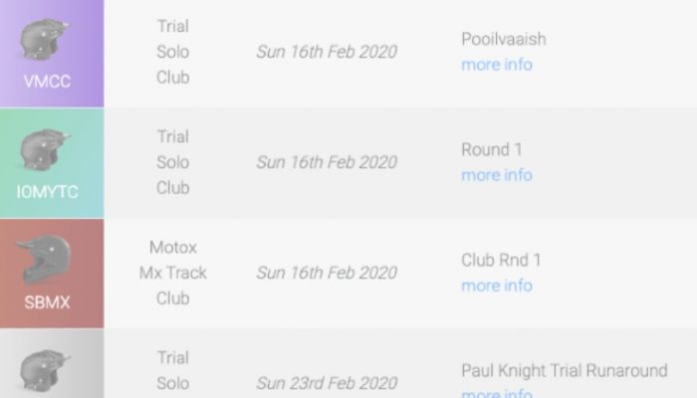Screen dimensions: 697x398
Task: Select the IOMYTC club label
Action: [47, 192]
